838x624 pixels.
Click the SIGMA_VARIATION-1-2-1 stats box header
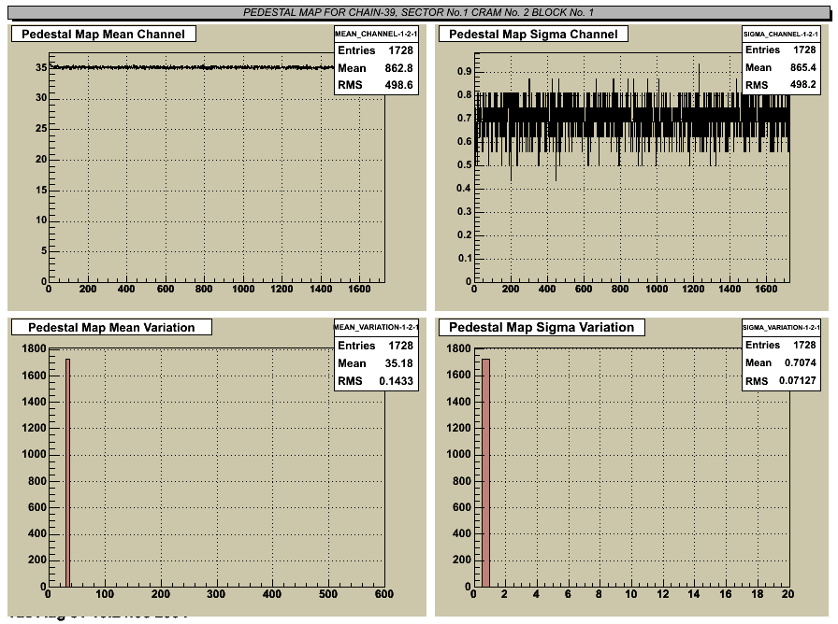coord(781,327)
